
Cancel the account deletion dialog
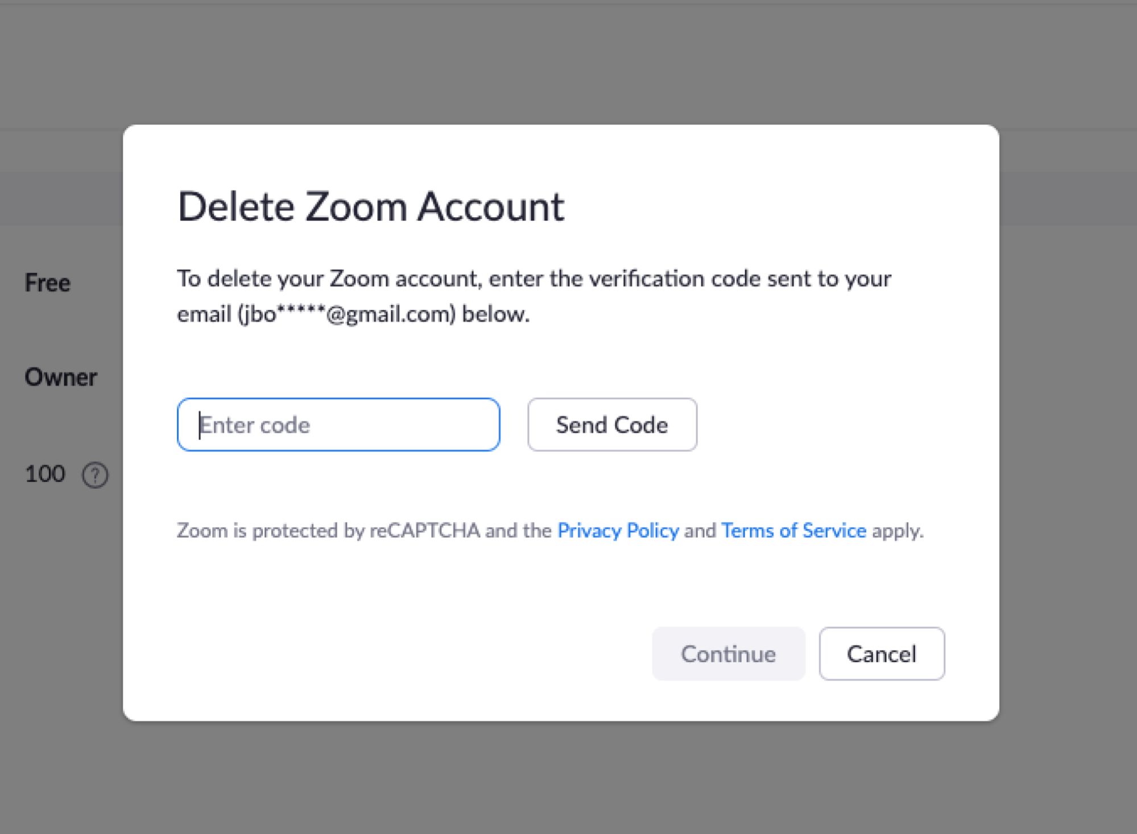point(882,654)
